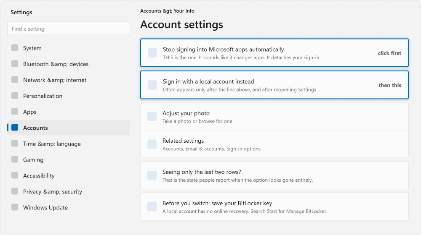Click the icon beside Stop signing into Microsoft apps
Image resolution: width=421 pixels, height=235 pixels.
(x=152, y=53)
